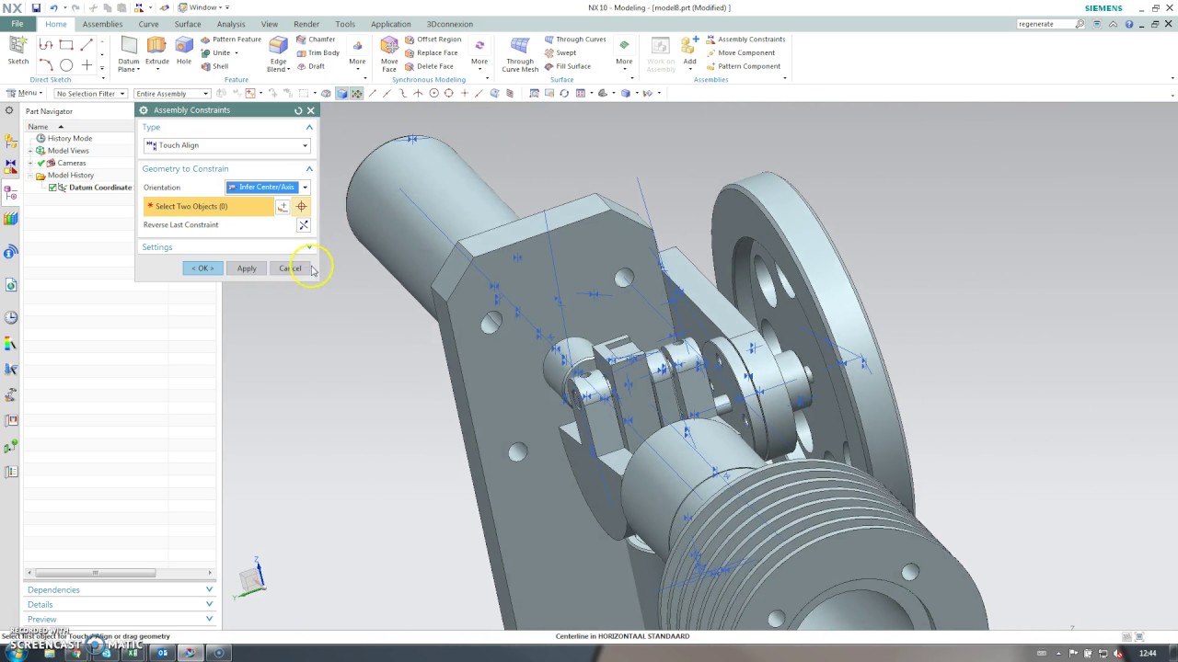Image resolution: width=1178 pixels, height=662 pixels.
Task: Select the Model History tree item
Action: click(70, 176)
